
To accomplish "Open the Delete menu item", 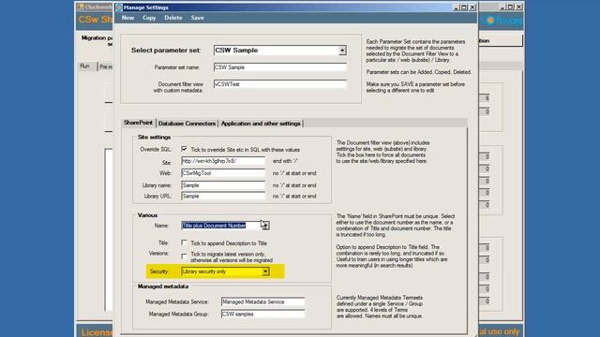I will point(172,18).
